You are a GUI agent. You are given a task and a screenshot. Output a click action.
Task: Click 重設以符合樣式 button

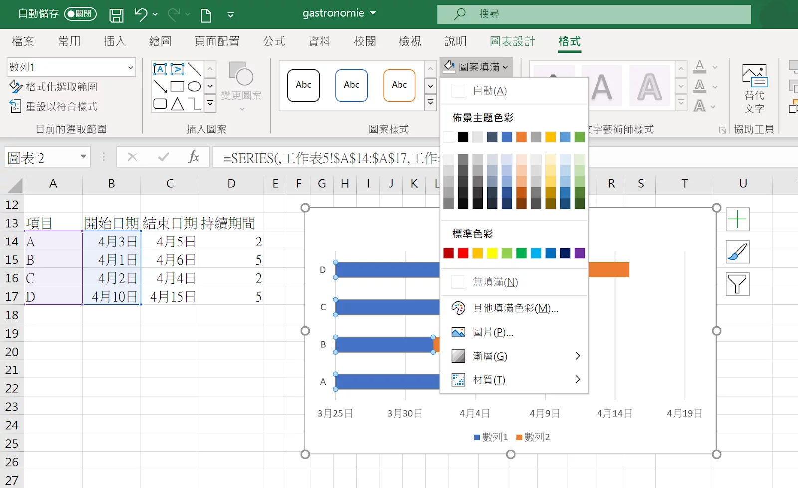click(x=53, y=106)
